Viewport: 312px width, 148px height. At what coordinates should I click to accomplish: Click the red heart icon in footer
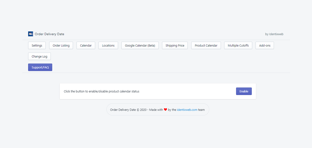[165, 110]
